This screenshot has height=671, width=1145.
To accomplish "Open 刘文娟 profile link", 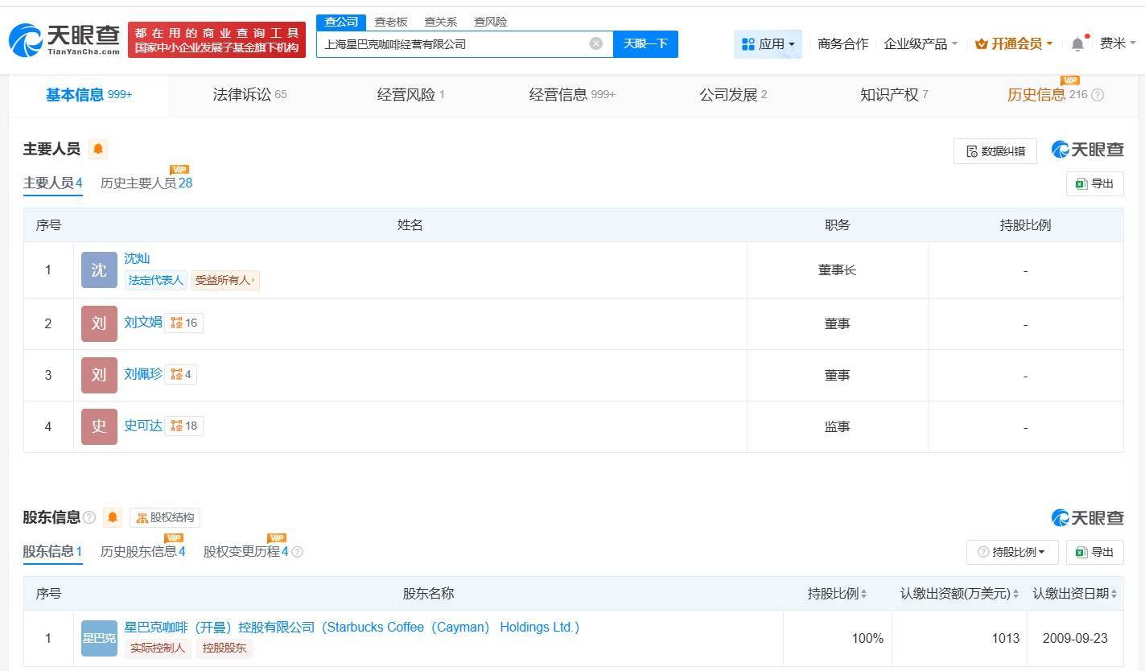I will (x=143, y=322).
